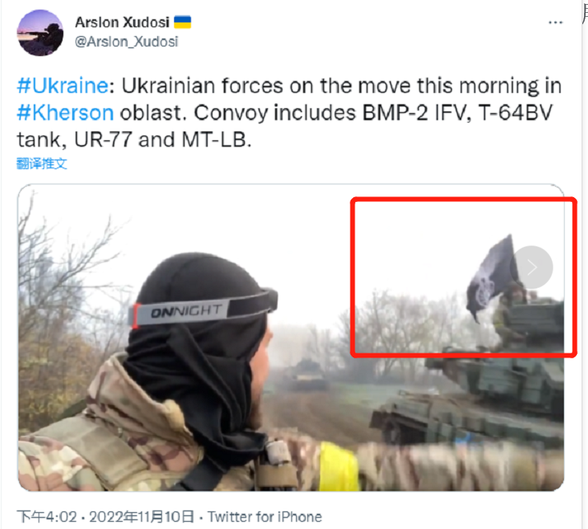Open the #Kherson hashtag

coord(65,113)
